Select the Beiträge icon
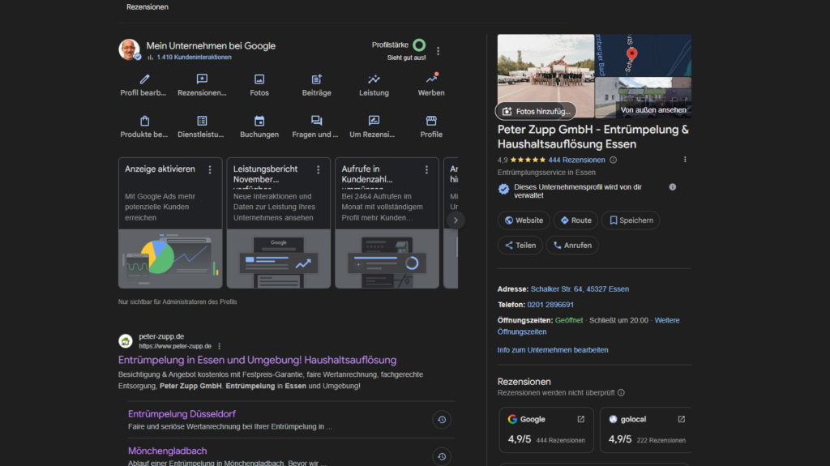The width and height of the screenshot is (830, 466). click(x=317, y=79)
